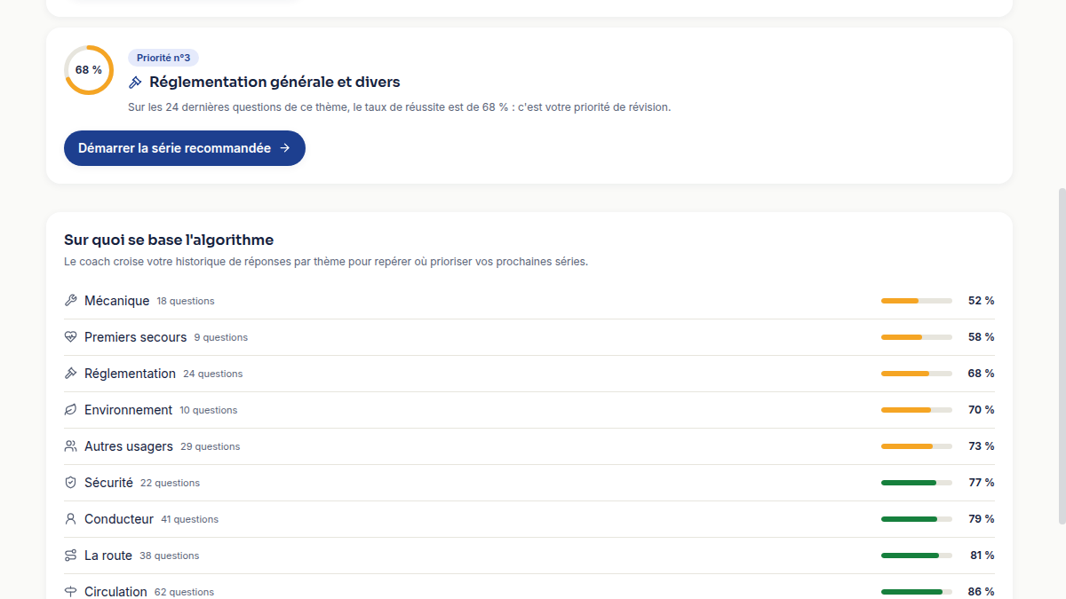This screenshot has height=599, width=1066.
Task: Click the signpost icon next to Circulation
Action: (71, 592)
